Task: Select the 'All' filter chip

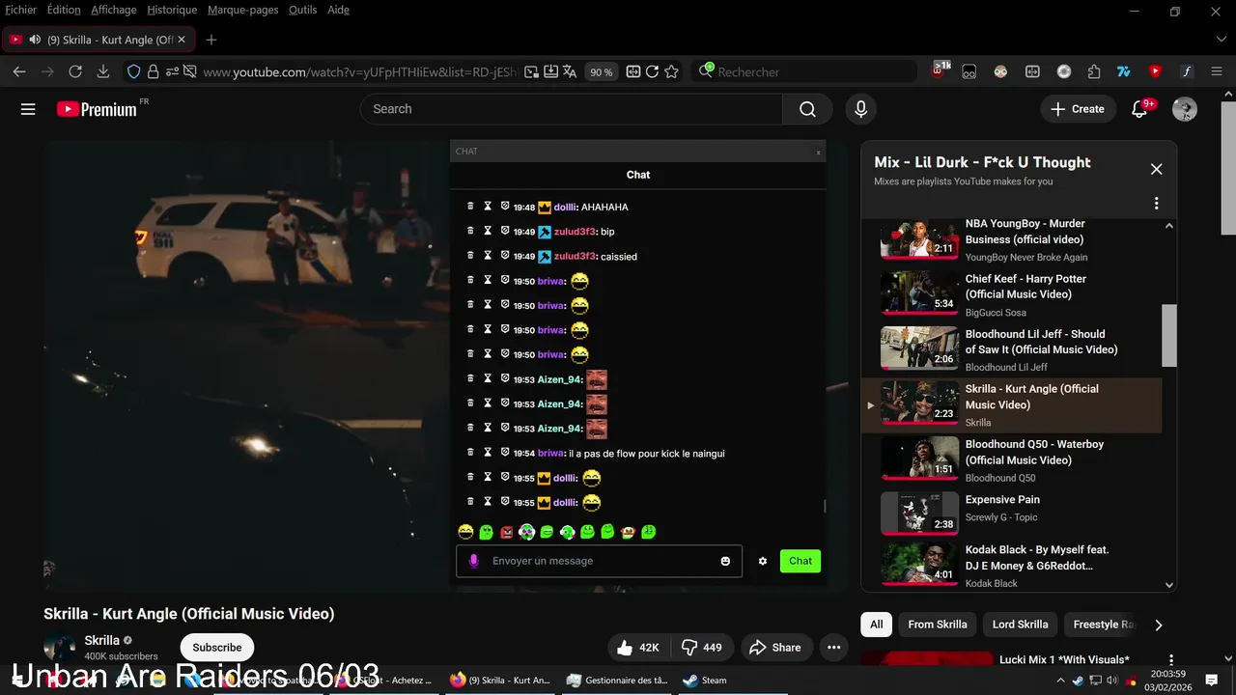Action: (876, 625)
